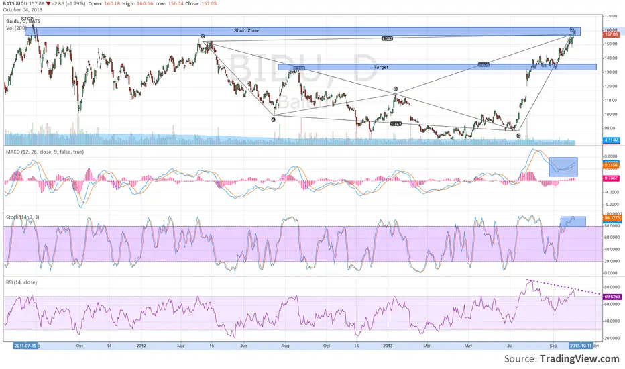
Task: Click the 2011-07-15 start date tag
Action: click(x=25, y=346)
